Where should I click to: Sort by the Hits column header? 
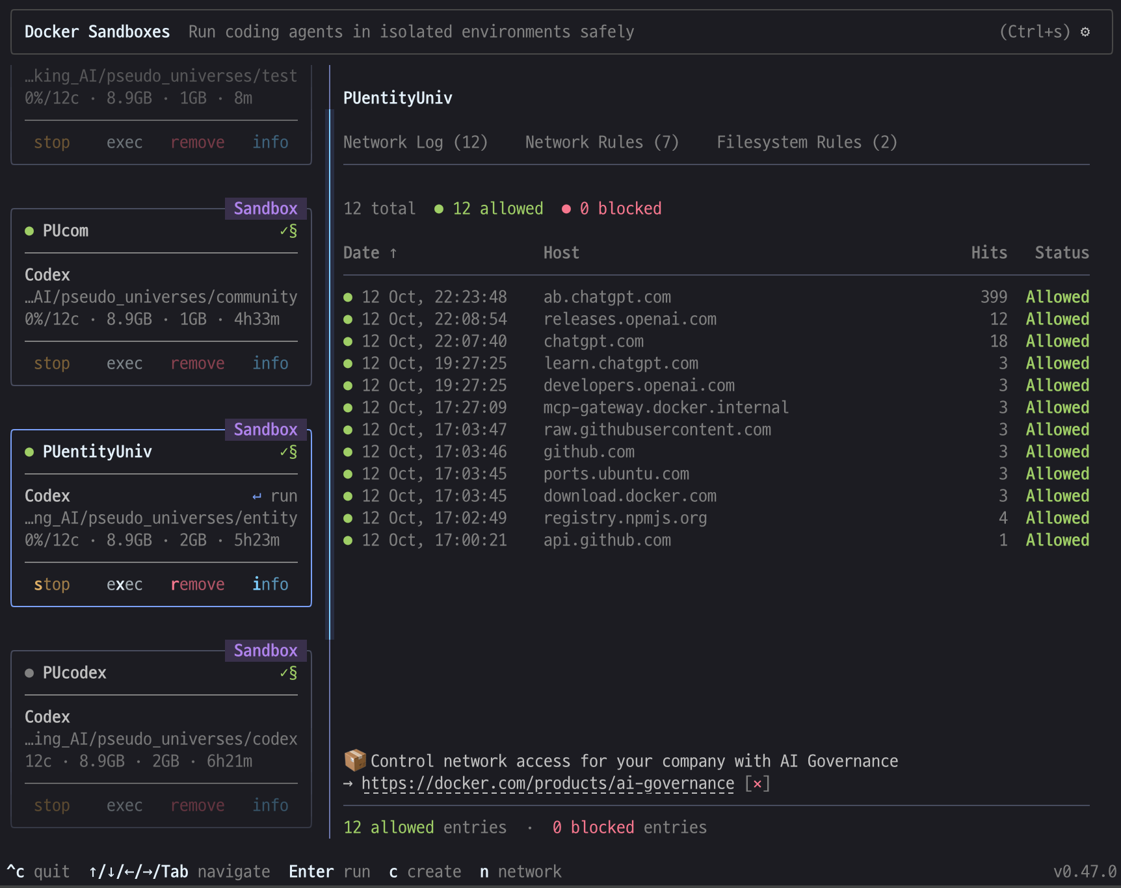pos(989,253)
